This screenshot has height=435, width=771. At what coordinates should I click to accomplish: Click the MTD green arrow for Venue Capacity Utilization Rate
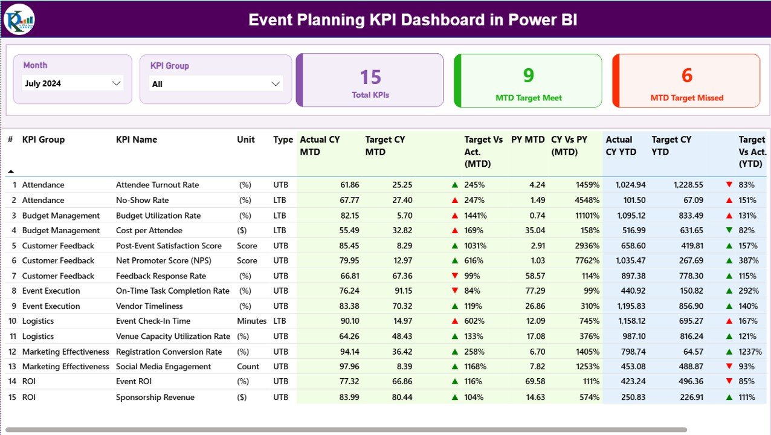click(454, 336)
